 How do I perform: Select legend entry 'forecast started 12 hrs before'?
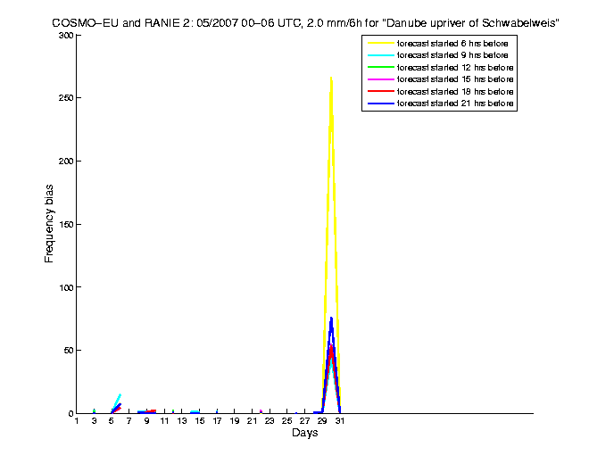click(455, 68)
